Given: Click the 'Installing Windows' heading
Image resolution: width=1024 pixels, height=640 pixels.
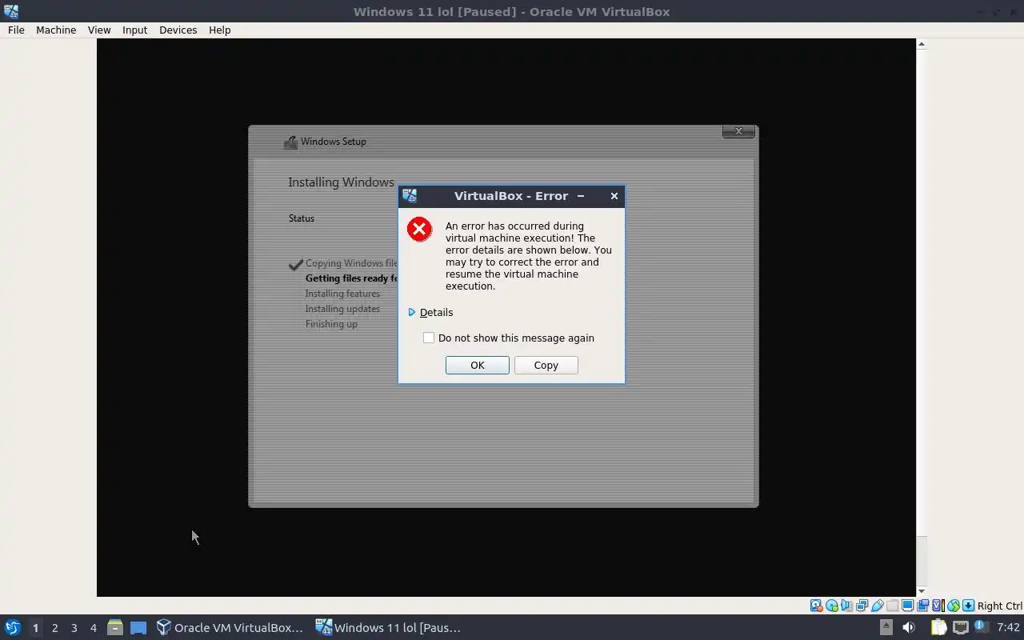Looking at the screenshot, I should 341,182.
